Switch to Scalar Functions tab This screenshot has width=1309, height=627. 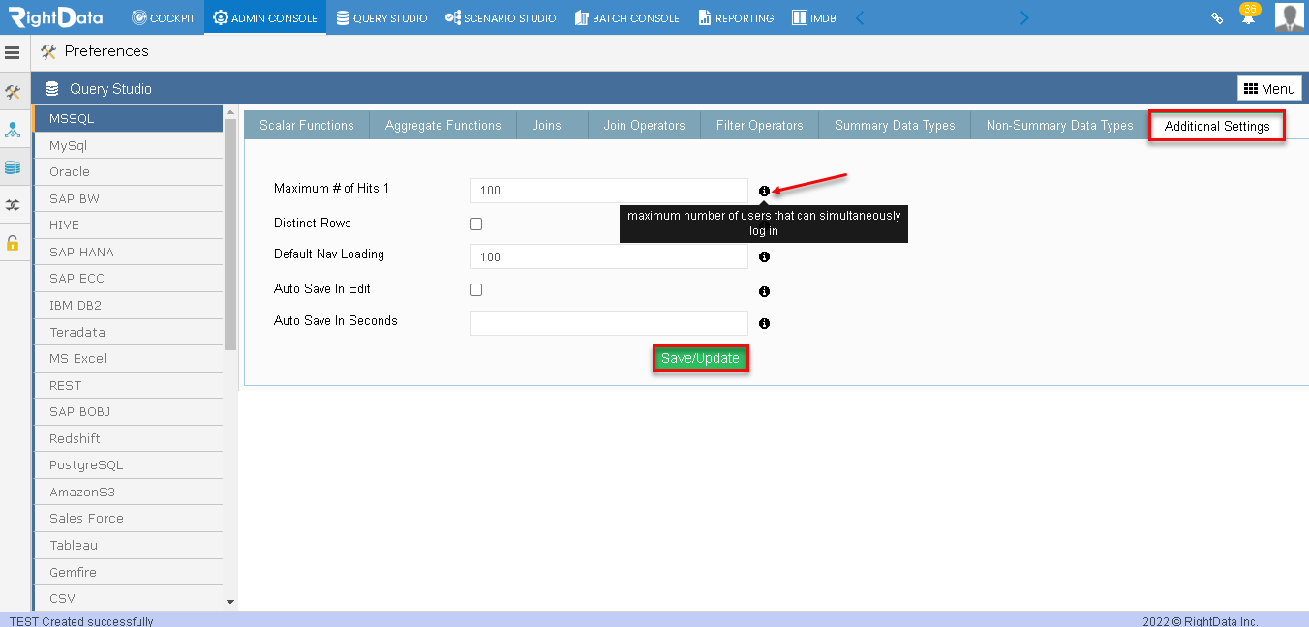click(x=307, y=125)
